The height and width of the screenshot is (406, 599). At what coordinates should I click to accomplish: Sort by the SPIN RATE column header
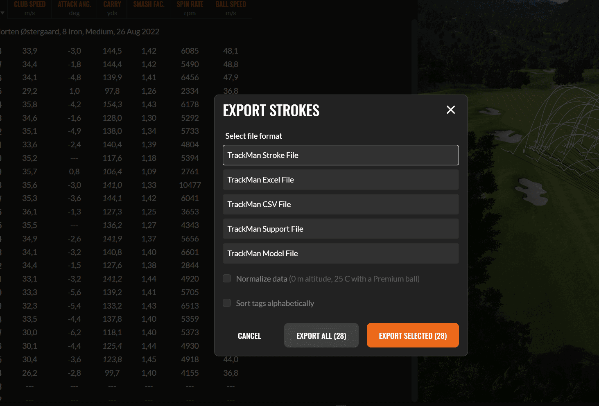click(189, 8)
